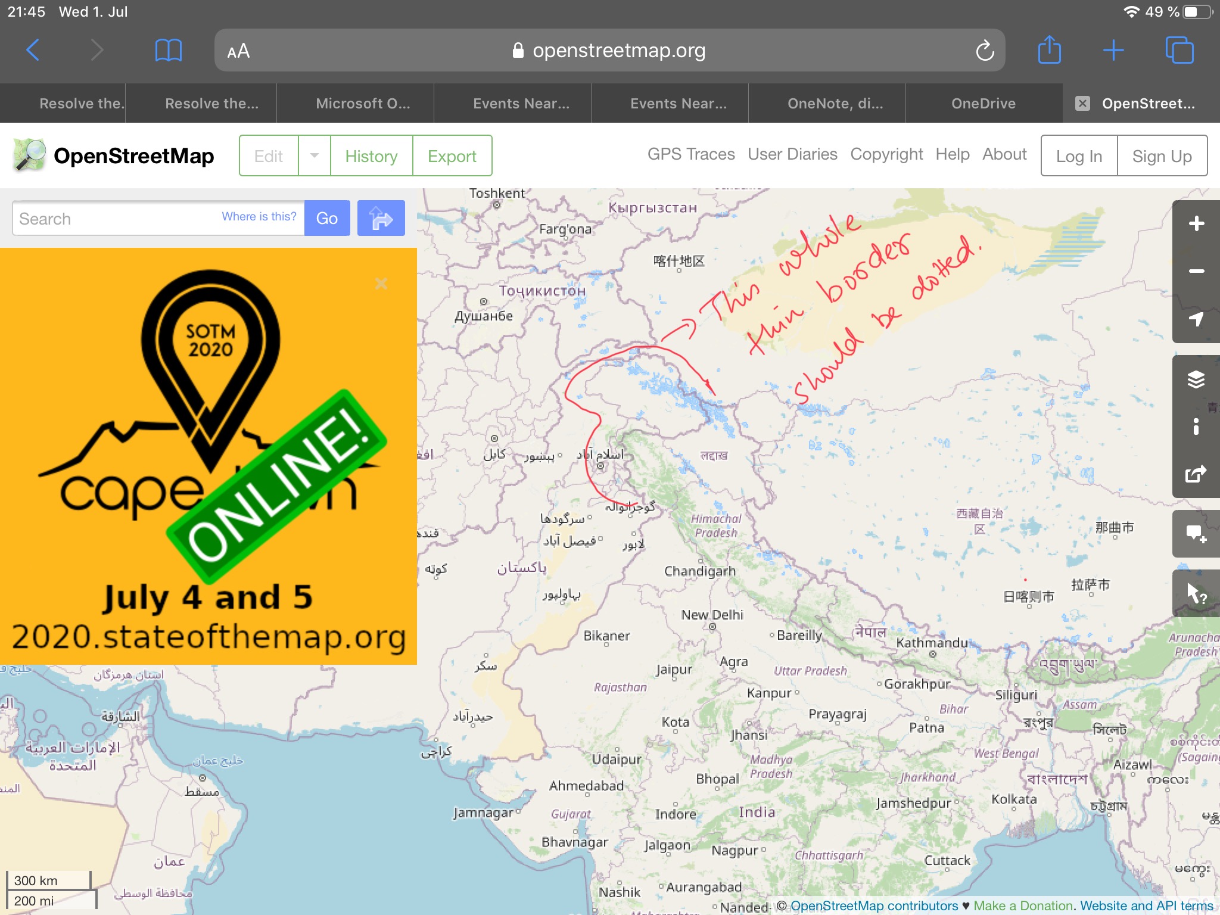The image size is (1220, 915).
Task: Open directions with blue arrow button
Action: (x=381, y=218)
